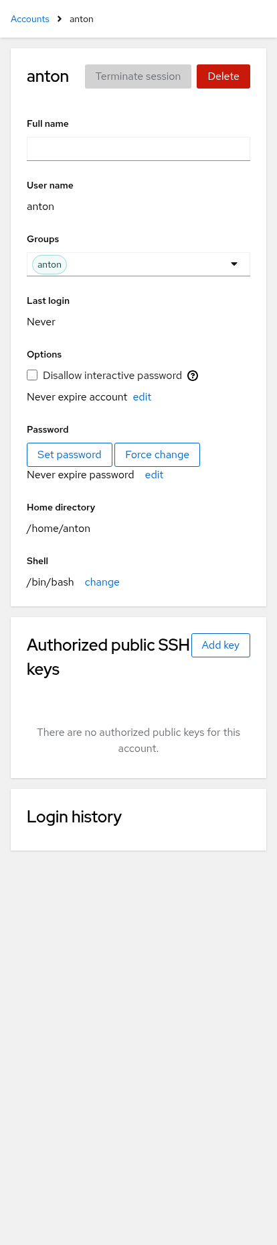Expand the Groups dropdown arrow
277x1245 pixels.
point(234,264)
